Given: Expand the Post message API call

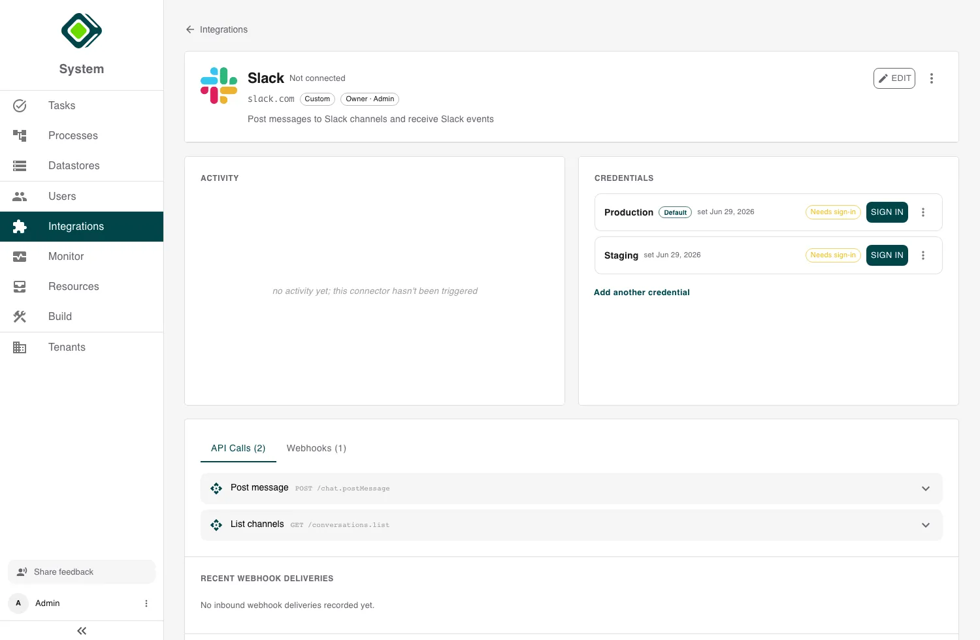Looking at the screenshot, I should click(x=926, y=488).
